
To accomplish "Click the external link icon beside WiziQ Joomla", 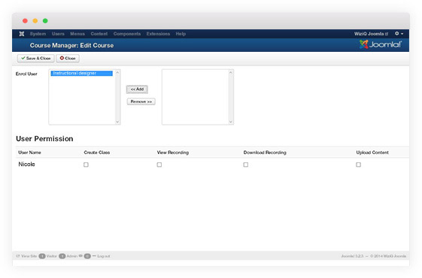I will click(387, 34).
